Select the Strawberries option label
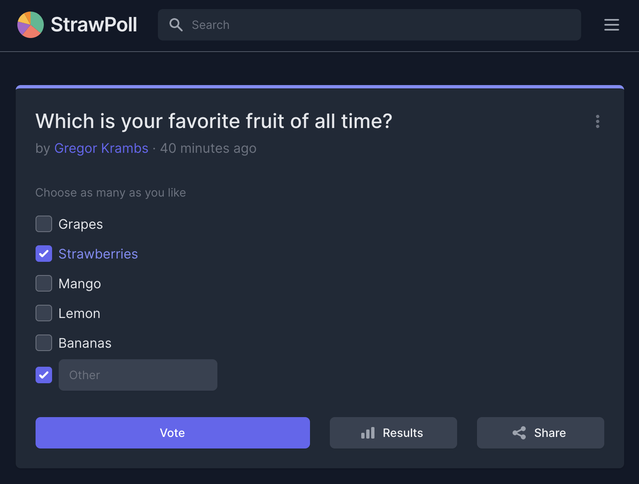 (98, 254)
